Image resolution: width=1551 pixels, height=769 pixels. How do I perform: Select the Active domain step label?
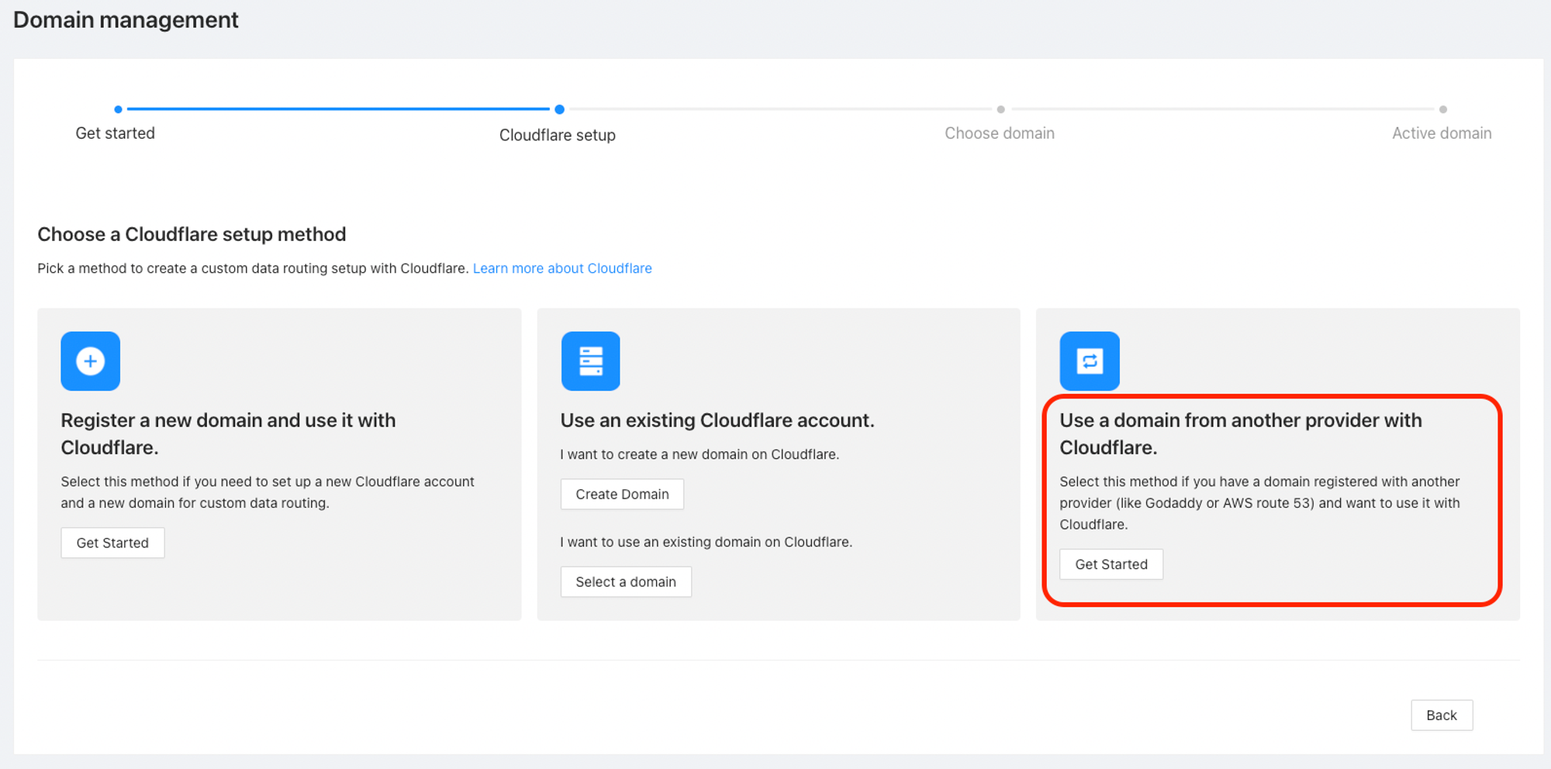coord(1442,133)
